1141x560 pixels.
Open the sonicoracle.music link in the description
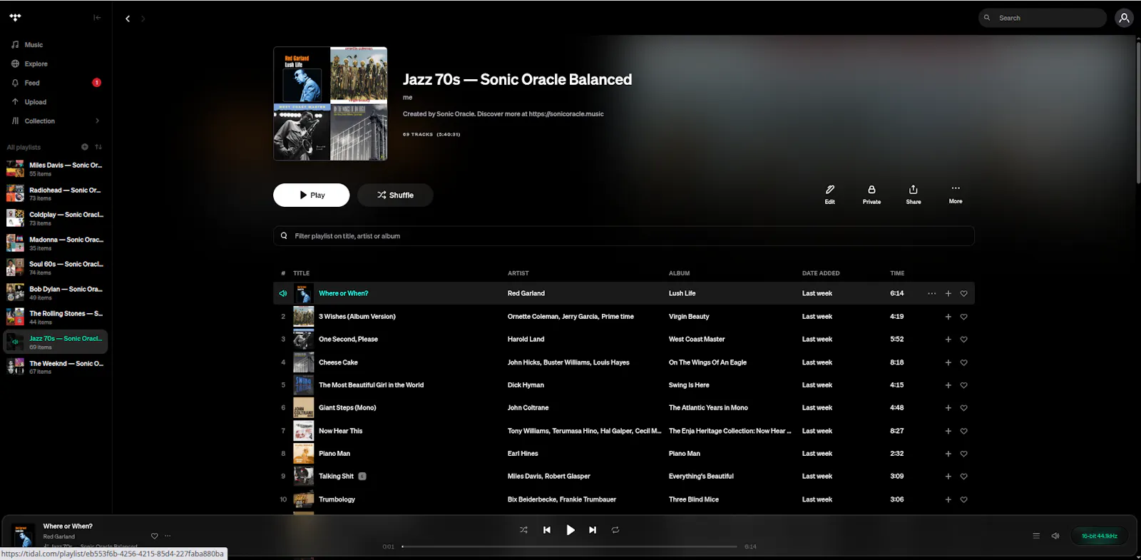tap(566, 114)
